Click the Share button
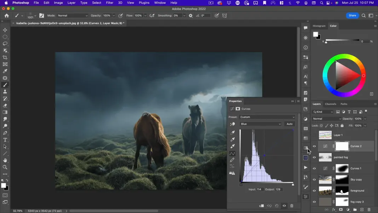 (352, 16)
